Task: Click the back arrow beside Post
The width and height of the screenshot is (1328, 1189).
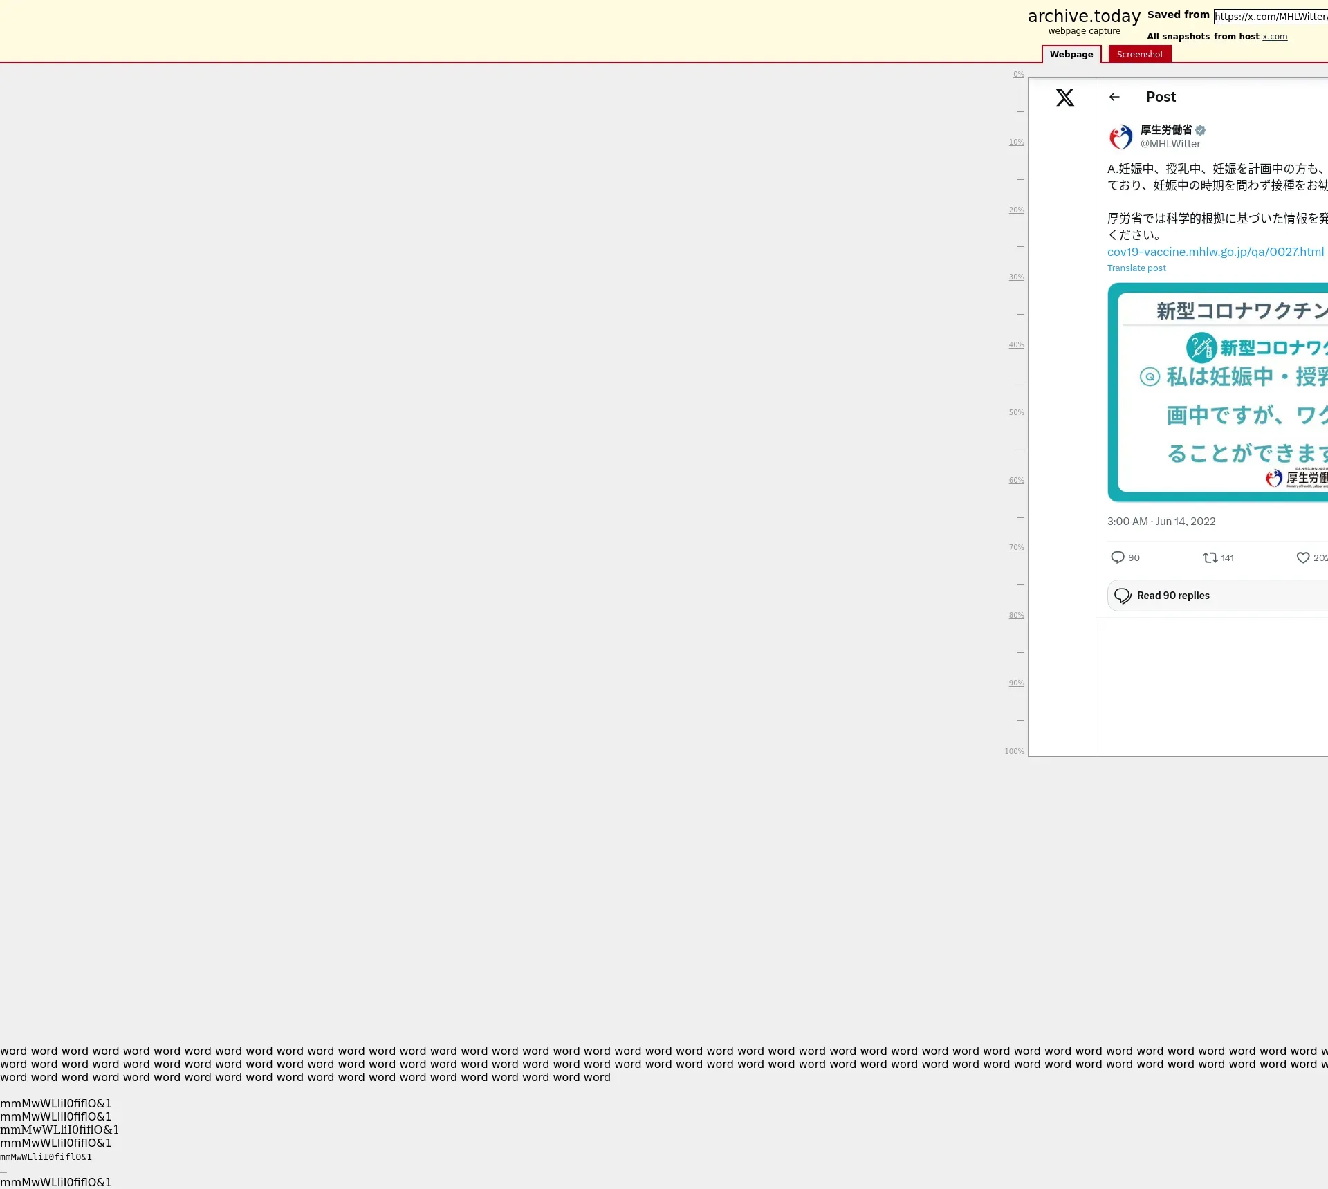Action: [x=1114, y=97]
